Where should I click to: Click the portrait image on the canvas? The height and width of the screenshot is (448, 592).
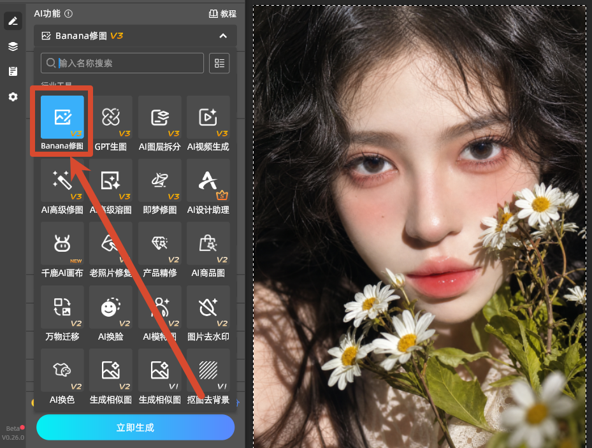(420, 226)
